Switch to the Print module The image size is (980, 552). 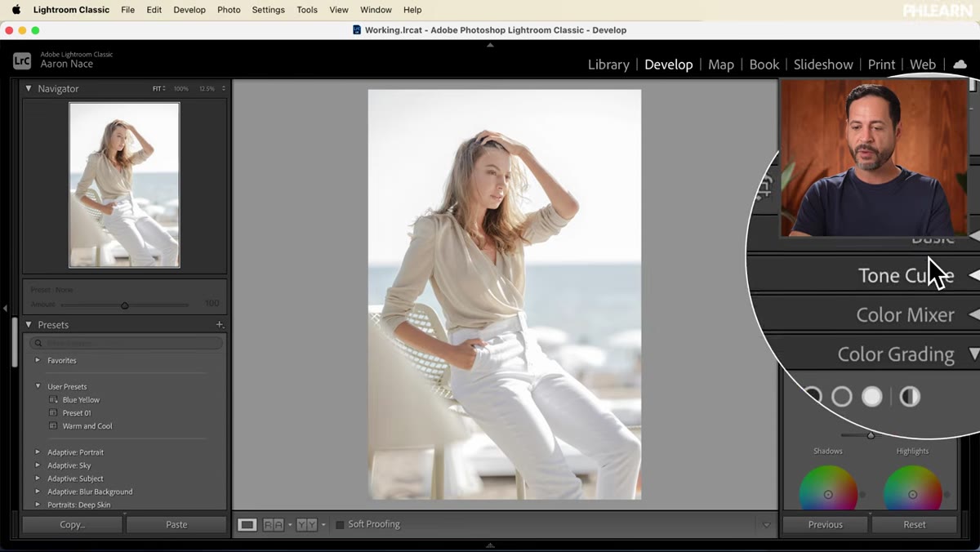tap(881, 65)
